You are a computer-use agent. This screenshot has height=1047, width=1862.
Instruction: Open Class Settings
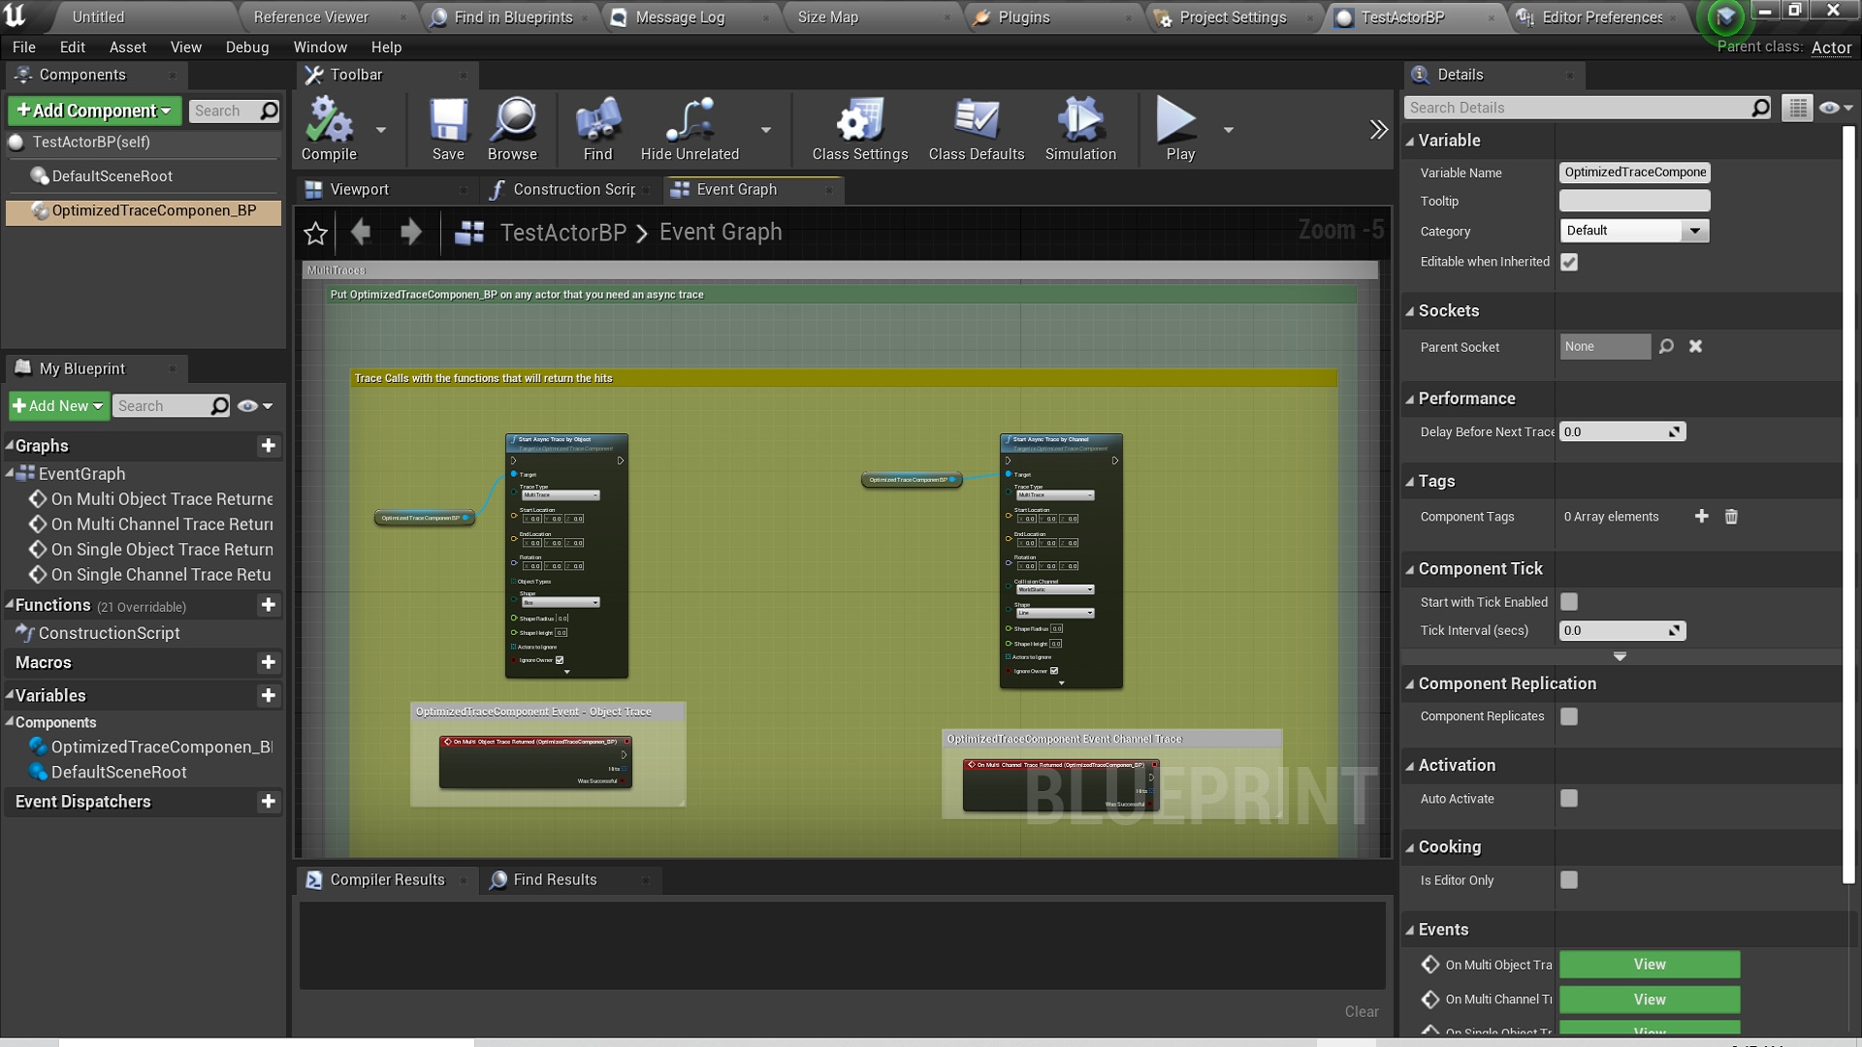click(x=859, y=123)
